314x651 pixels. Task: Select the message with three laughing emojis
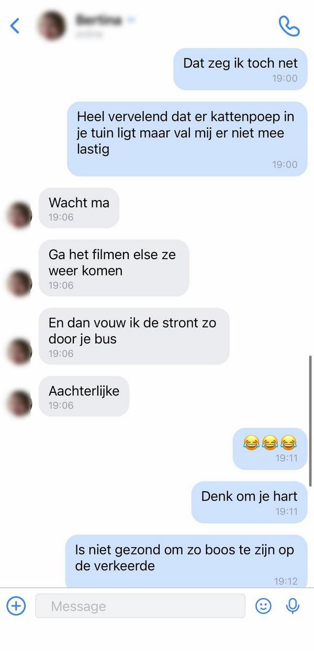point(270,449)
